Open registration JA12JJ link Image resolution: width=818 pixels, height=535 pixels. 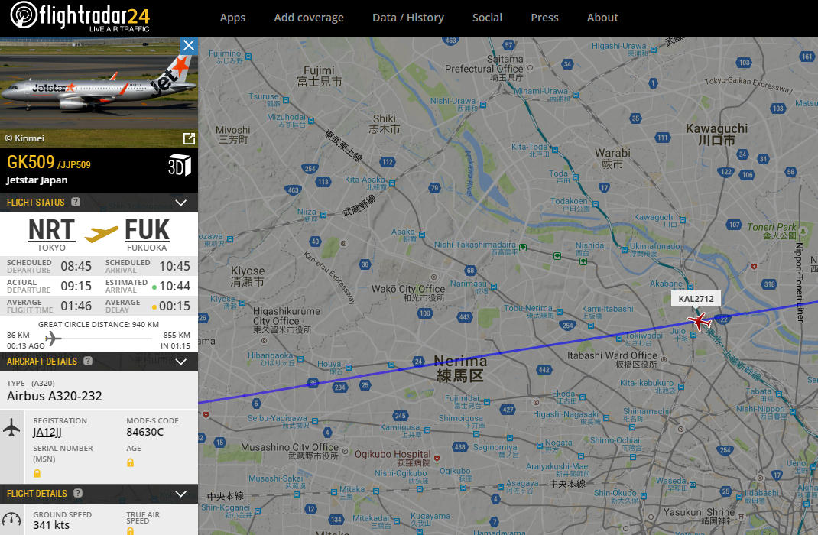(x=47, y=432)
